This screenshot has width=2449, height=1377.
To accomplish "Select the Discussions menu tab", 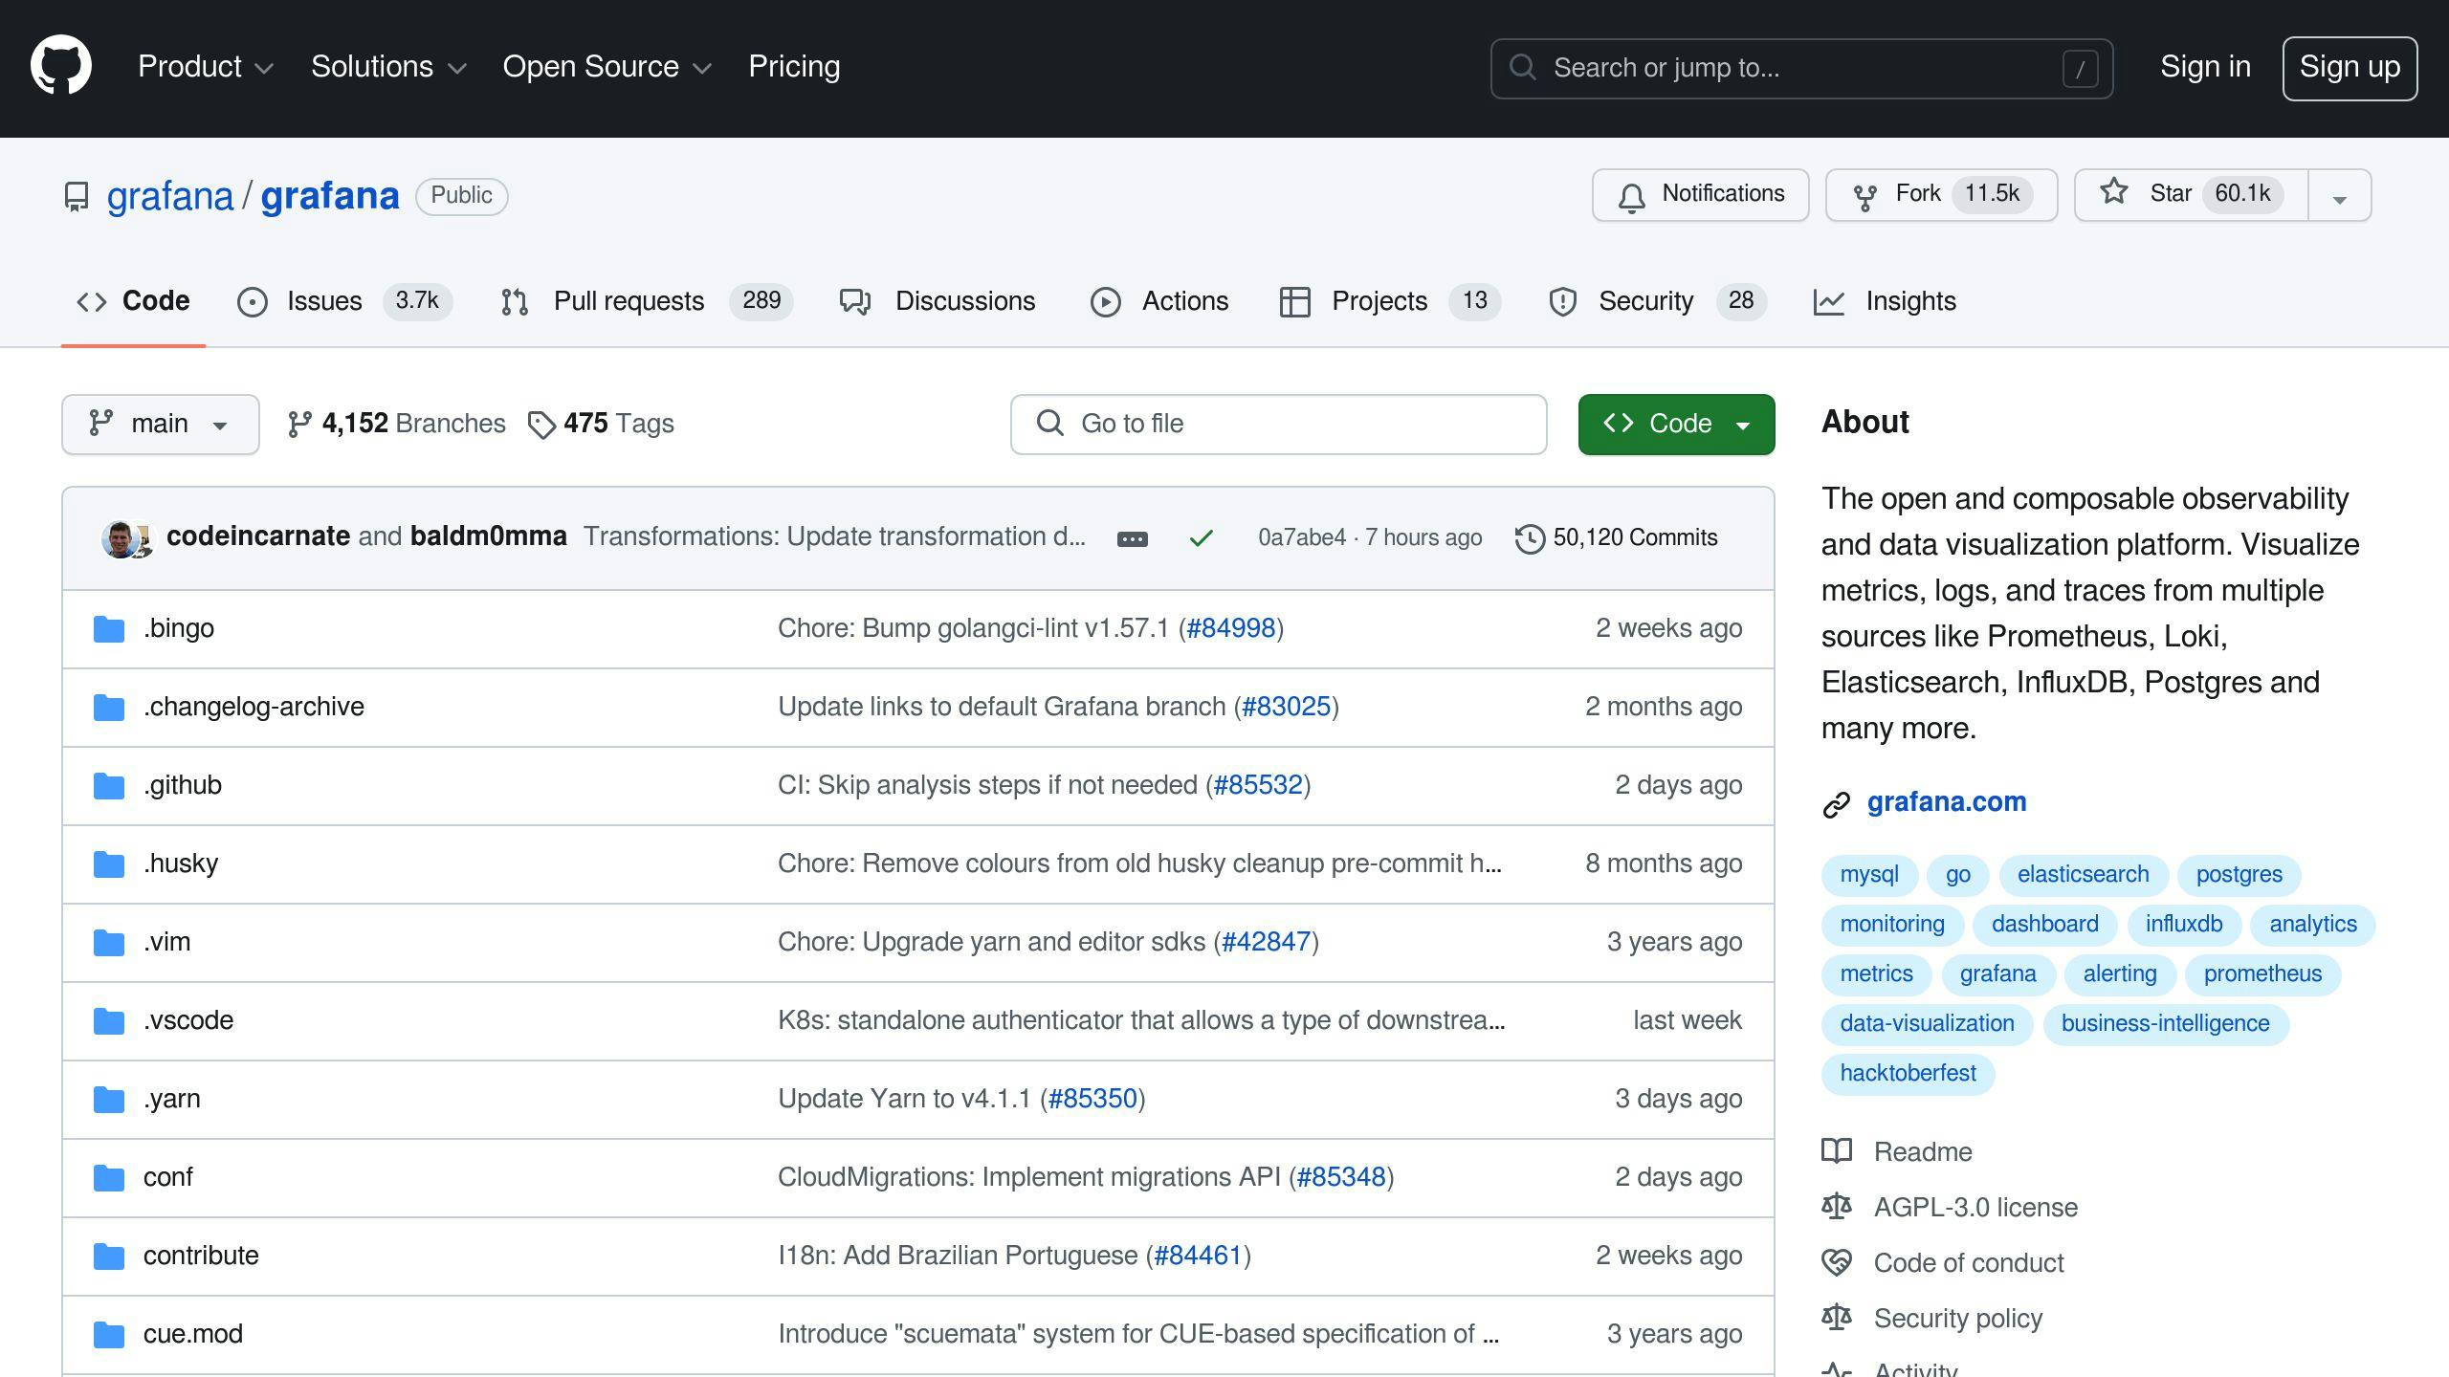I will coord(963,301).
